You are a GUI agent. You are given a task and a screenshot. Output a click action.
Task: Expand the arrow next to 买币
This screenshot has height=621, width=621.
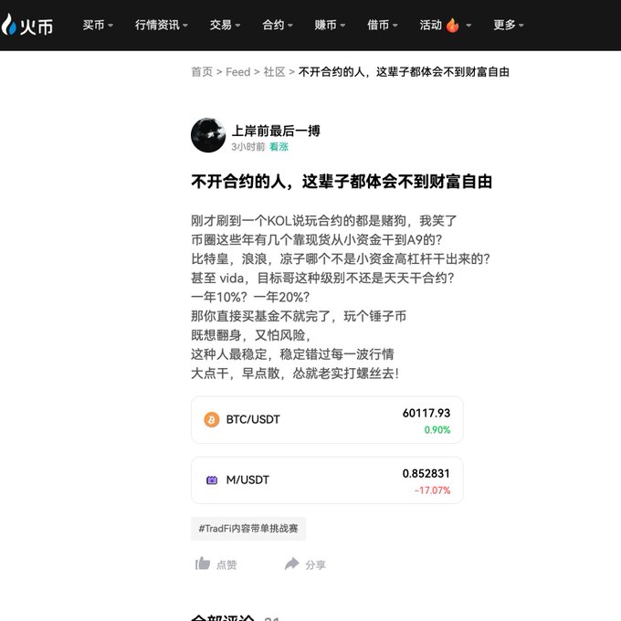click(x=111, y=26)
